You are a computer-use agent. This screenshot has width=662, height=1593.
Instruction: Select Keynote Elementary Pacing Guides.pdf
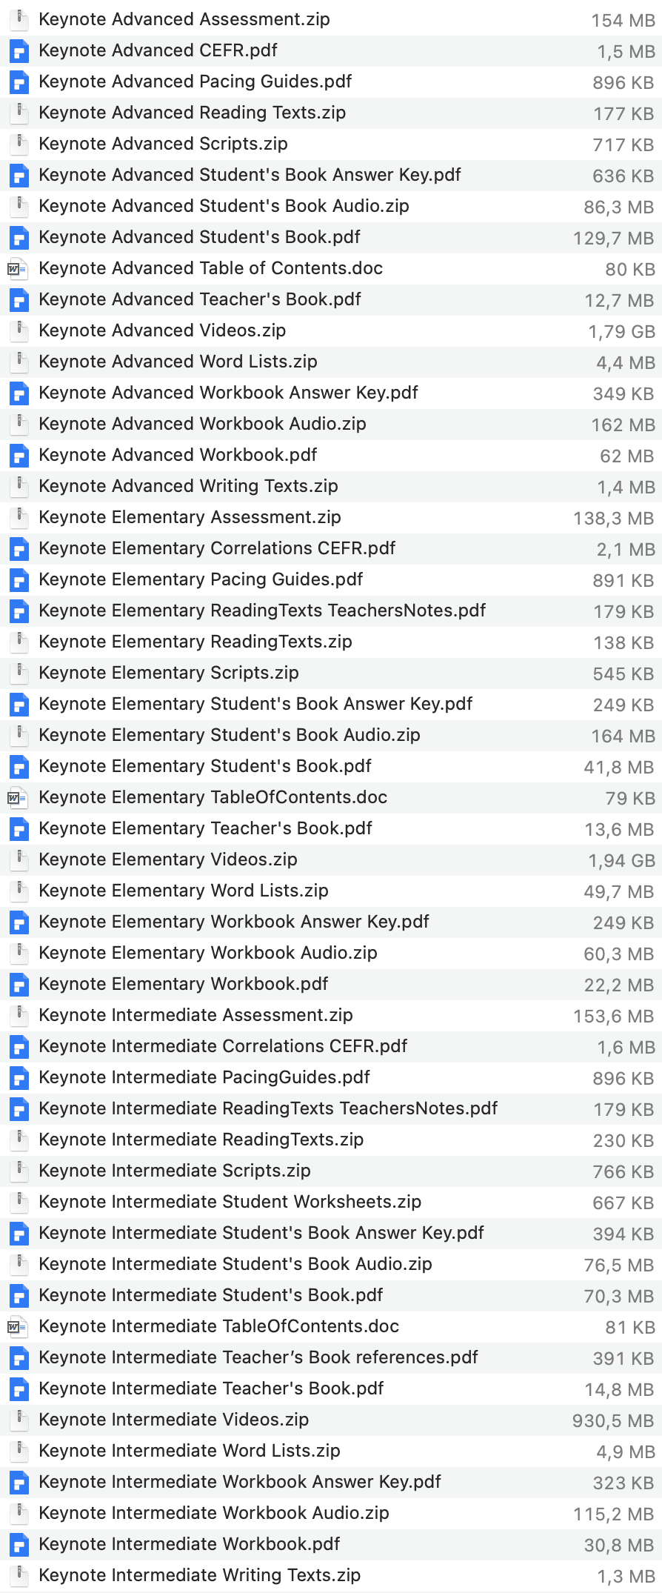tap(201, 579)
